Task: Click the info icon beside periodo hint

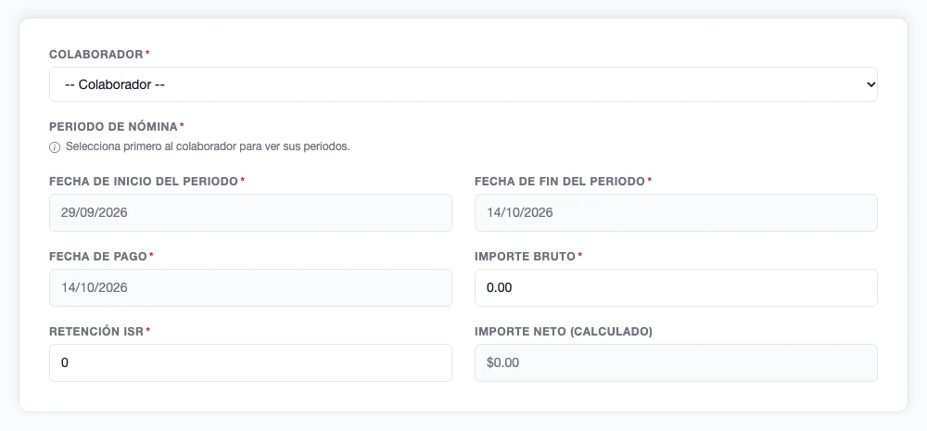Action: pyautogui.click(x=55, y=147)
